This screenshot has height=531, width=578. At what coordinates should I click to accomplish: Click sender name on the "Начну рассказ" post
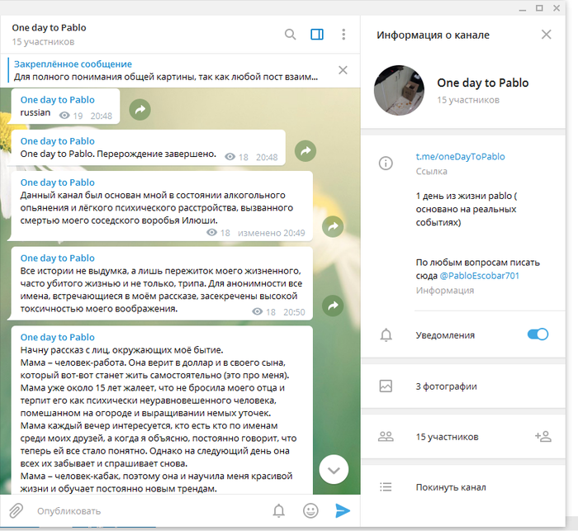pos(58,337)
